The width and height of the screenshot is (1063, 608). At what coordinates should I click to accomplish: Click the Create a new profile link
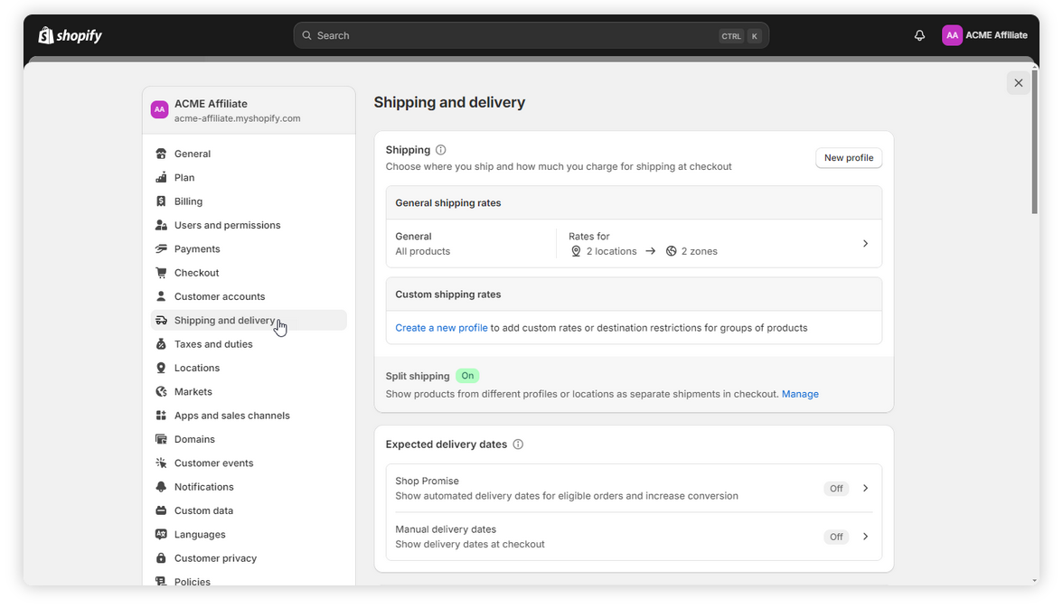441,328
